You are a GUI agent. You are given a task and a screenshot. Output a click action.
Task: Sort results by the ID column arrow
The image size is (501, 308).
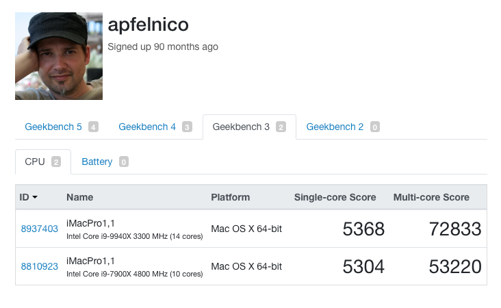tap(35, 198)
